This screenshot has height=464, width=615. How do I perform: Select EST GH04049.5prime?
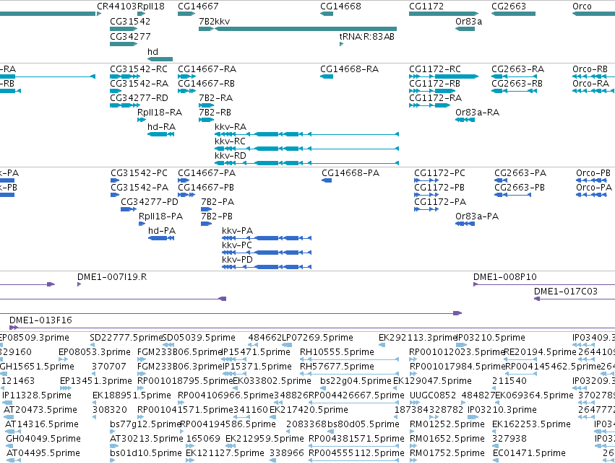[43, 439]
